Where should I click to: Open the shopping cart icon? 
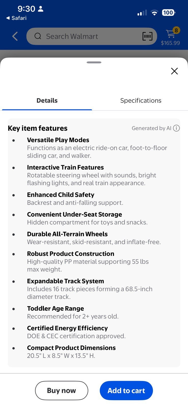(x=170, y=34)
